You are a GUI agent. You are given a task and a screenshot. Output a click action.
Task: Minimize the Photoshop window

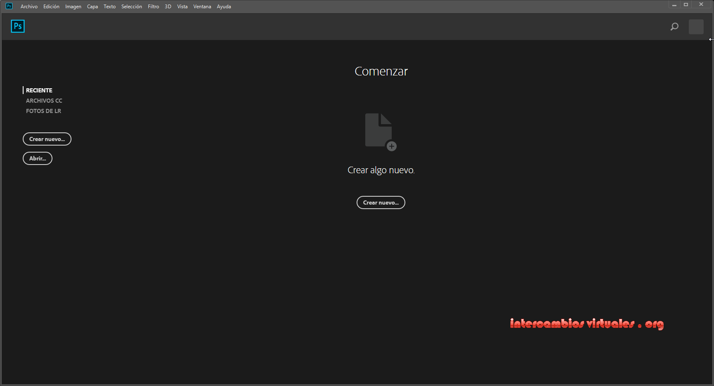click(674, 5)
